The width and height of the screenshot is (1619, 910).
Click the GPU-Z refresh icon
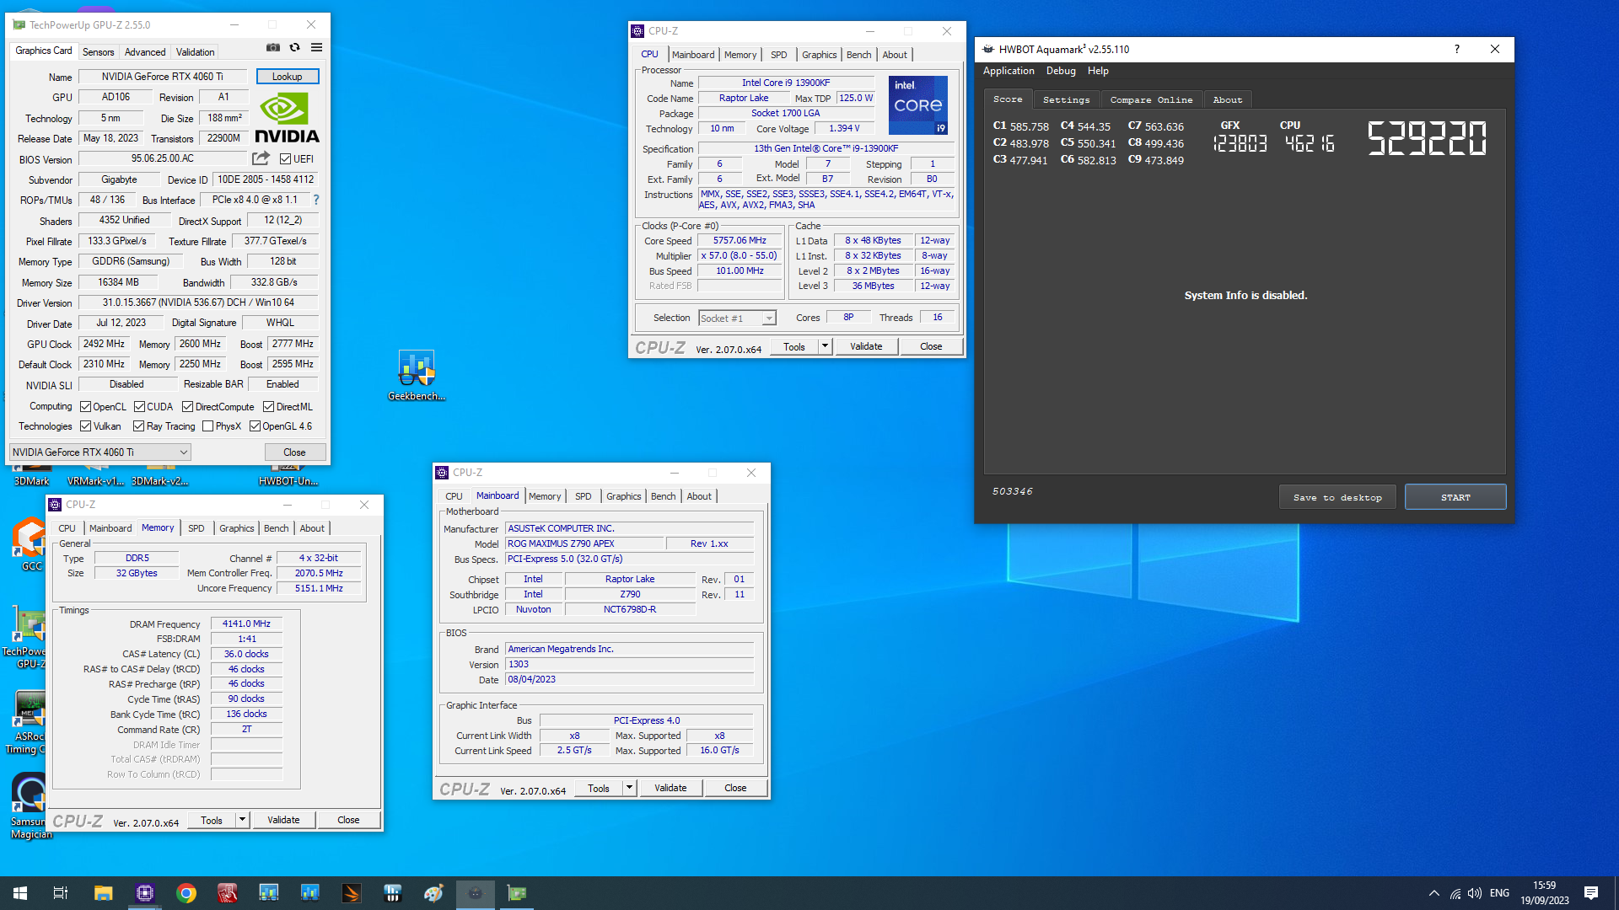click(294, 48)
